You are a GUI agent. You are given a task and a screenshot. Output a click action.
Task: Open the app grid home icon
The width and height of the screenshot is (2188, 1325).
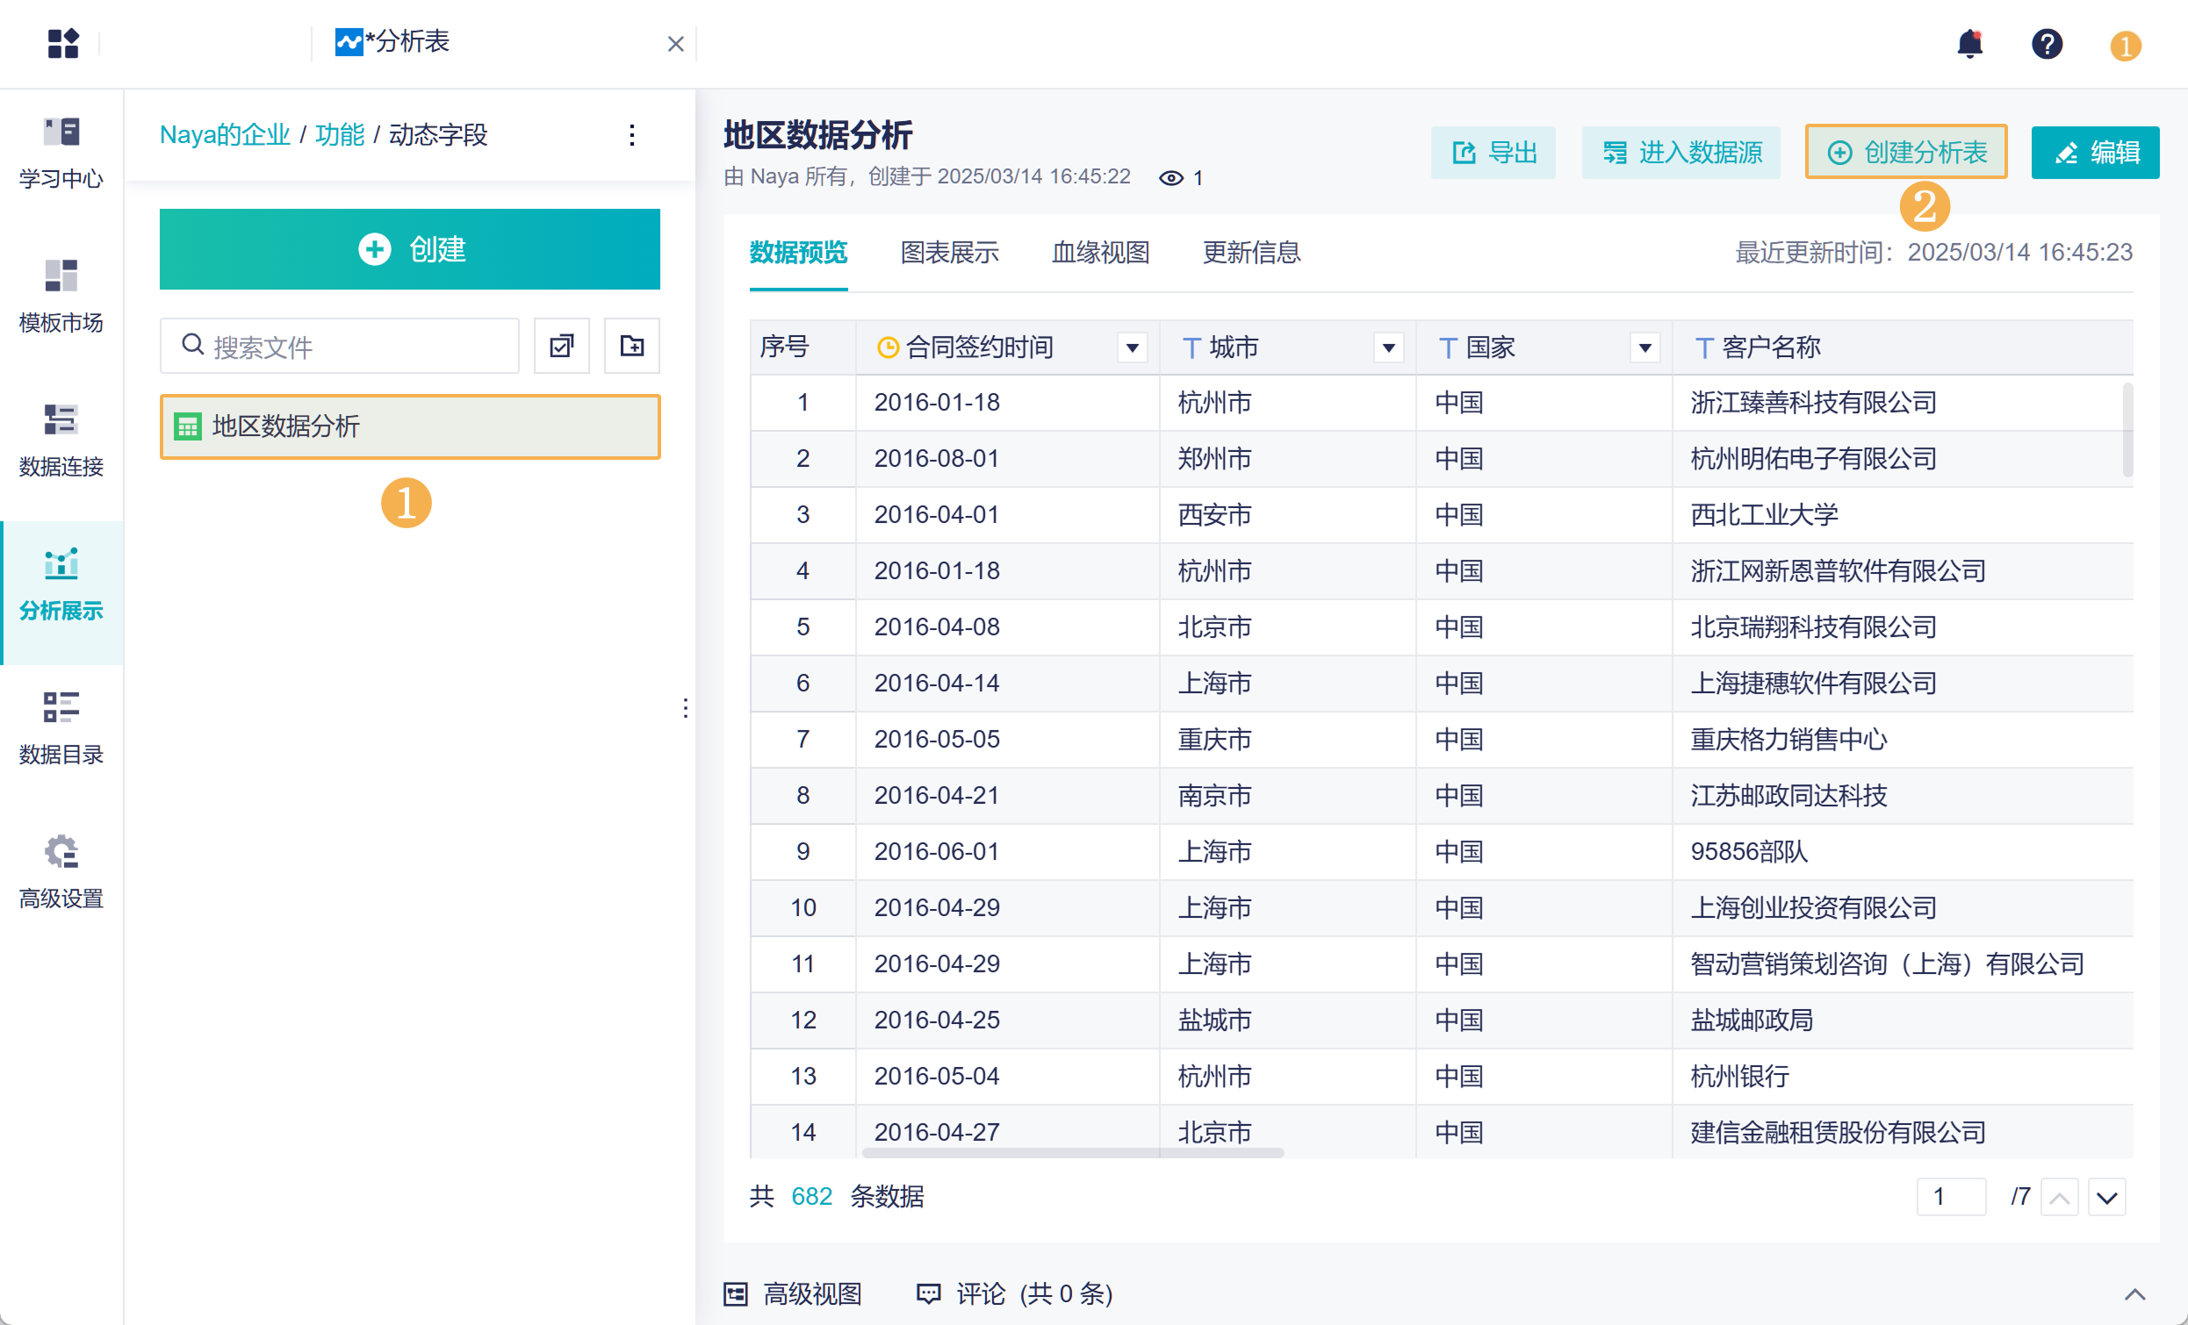(x=63, y=44)
